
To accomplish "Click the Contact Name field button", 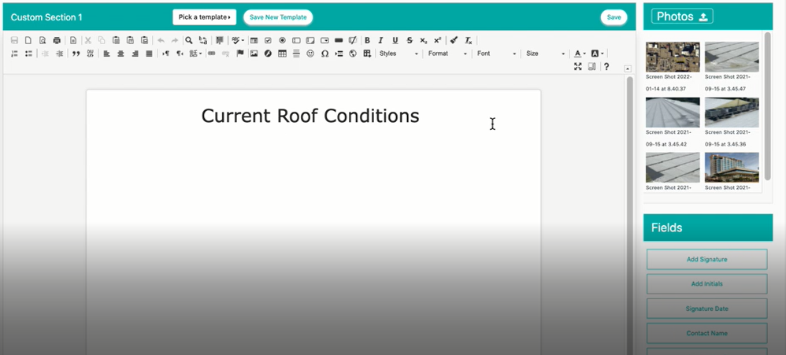I will click(706, 333).
